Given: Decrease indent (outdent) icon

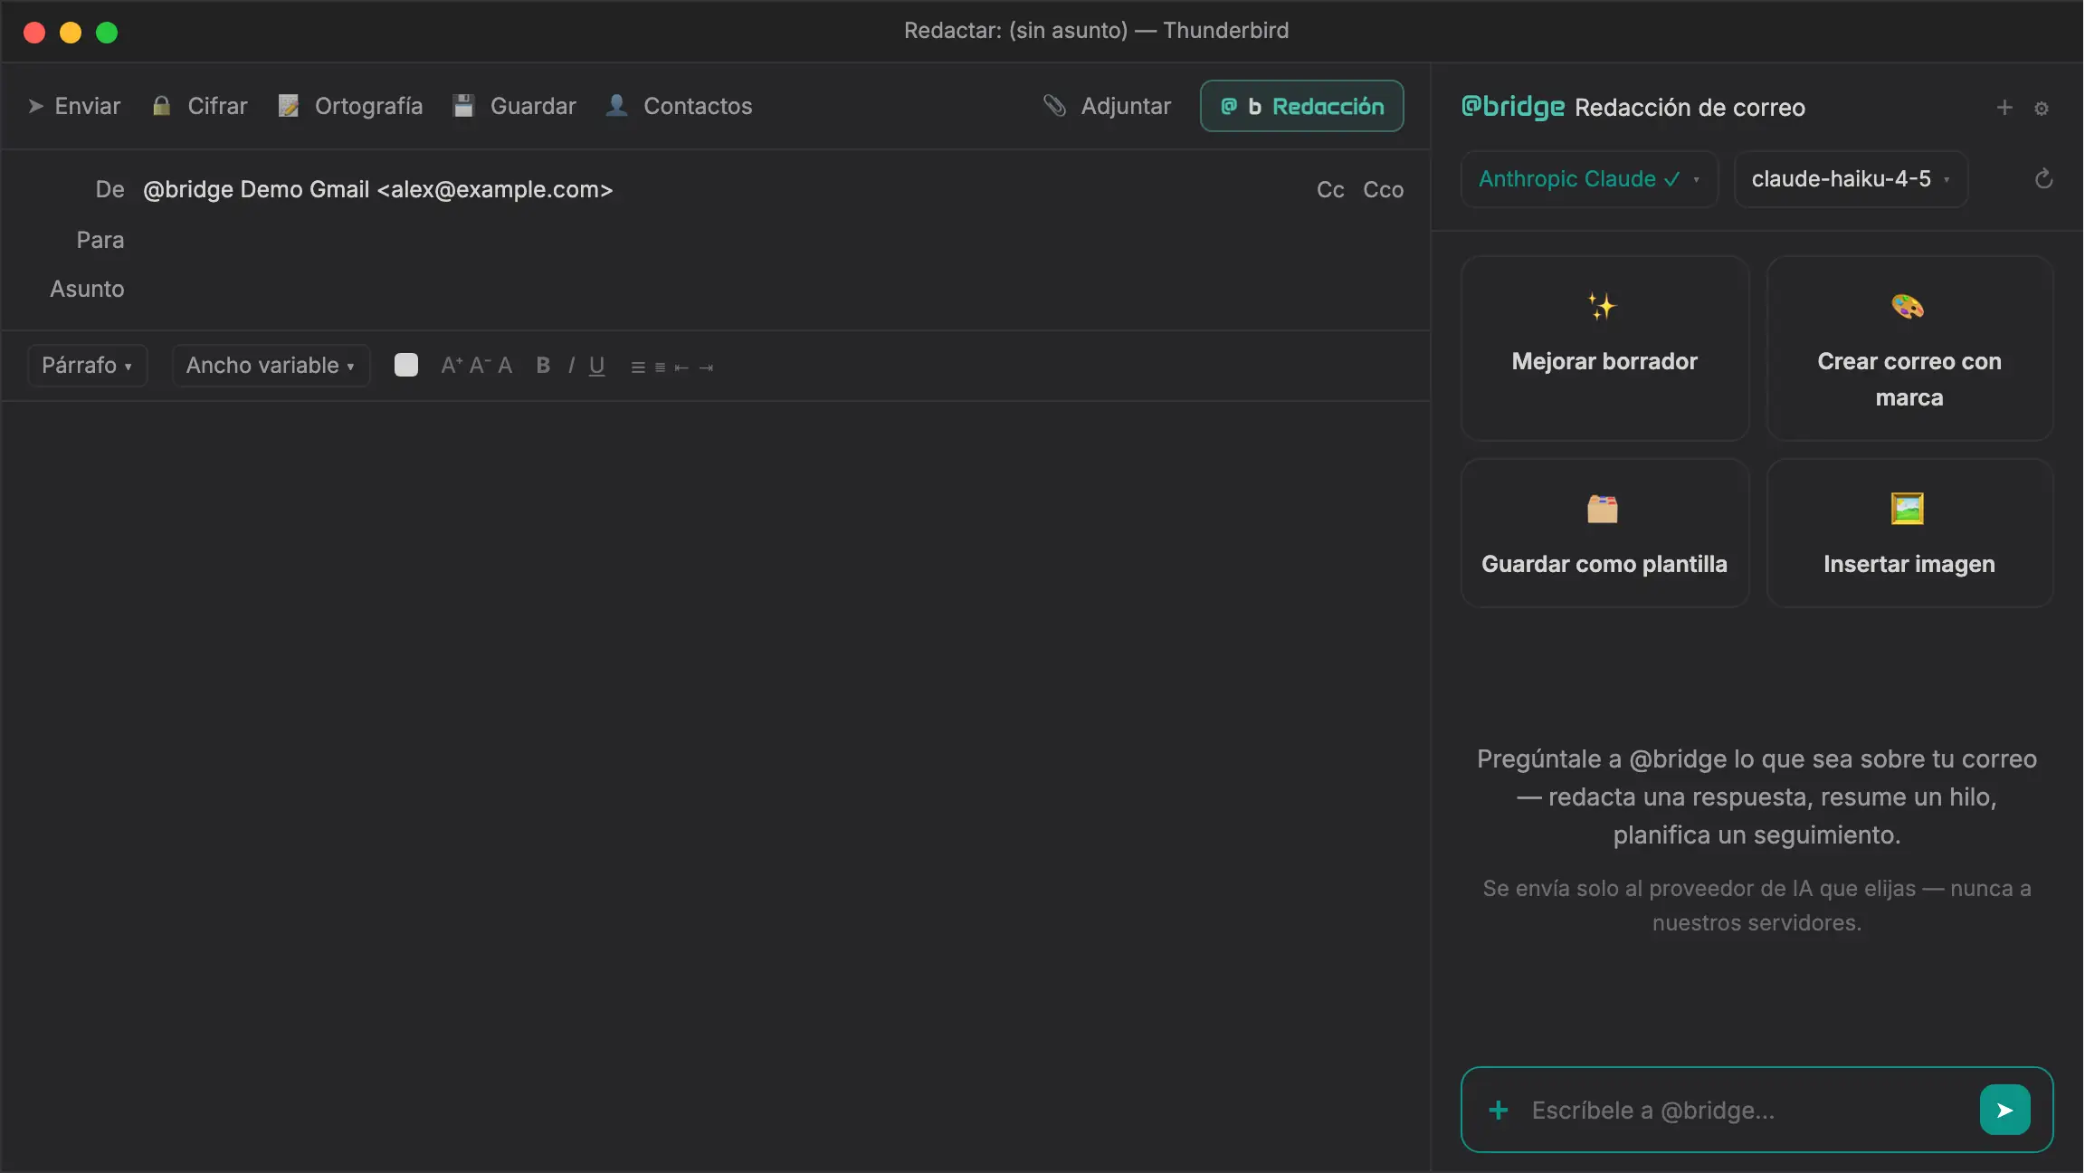Looking at the screenshot, I should click(681, 367).
